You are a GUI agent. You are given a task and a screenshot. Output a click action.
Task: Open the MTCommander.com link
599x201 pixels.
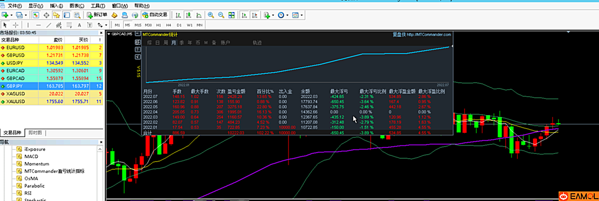click(x=428, y=34)
